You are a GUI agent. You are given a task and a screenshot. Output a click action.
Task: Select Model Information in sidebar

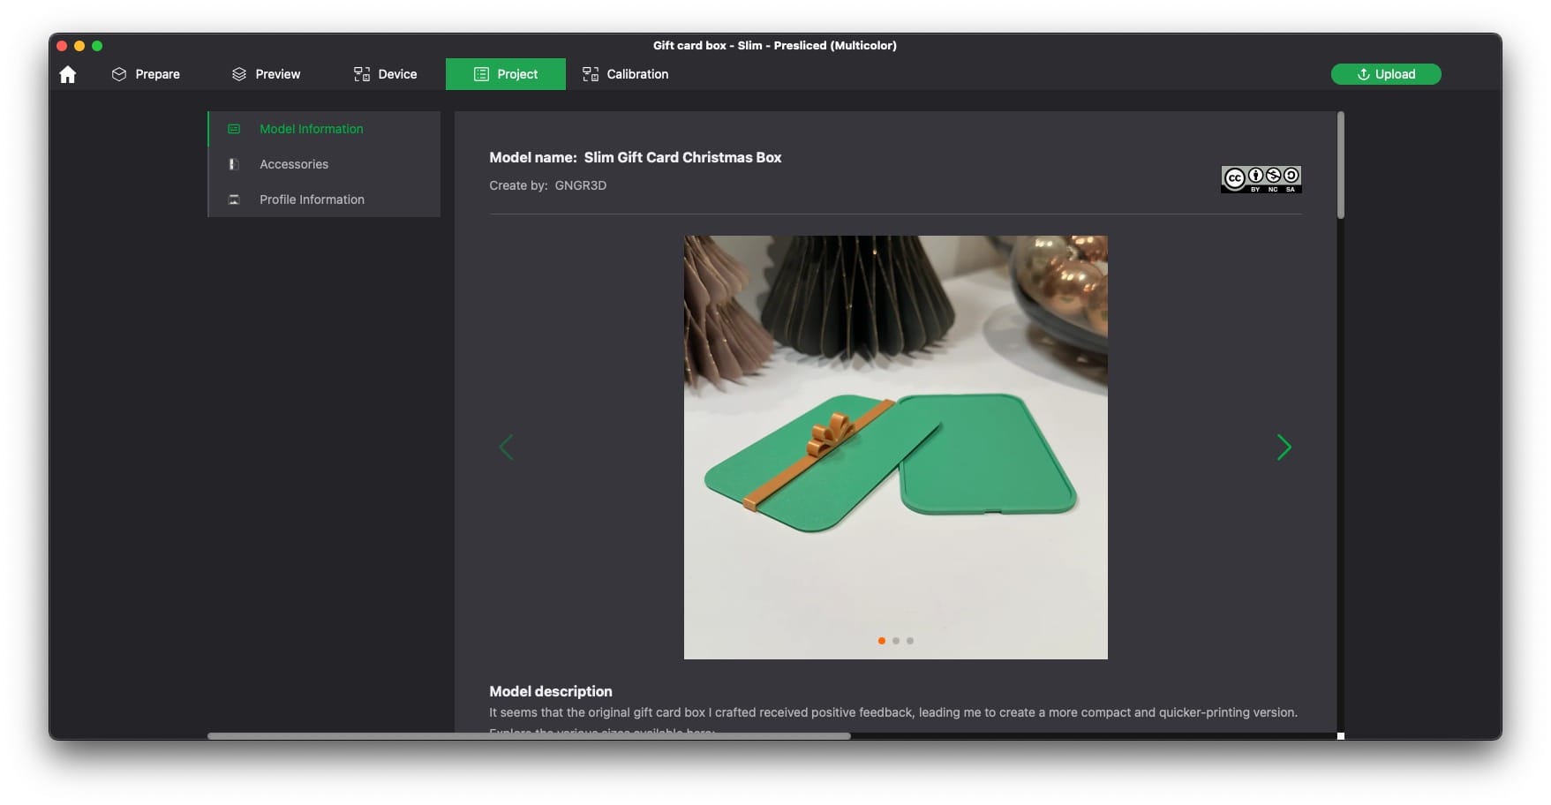coord(311,129)
